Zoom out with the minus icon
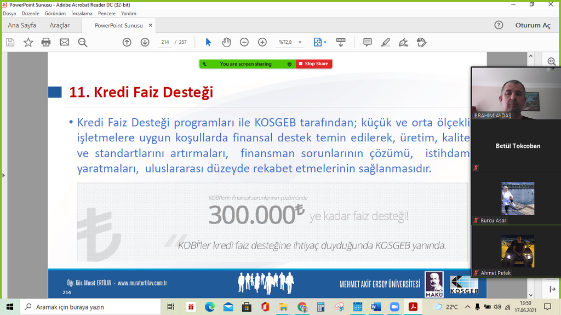 (x=244, y=42)
